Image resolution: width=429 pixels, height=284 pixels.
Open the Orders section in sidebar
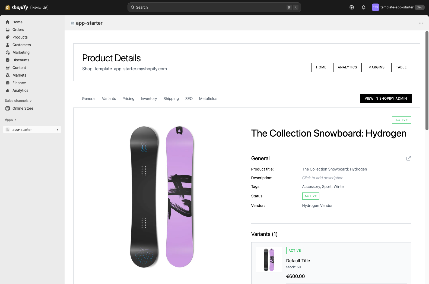(x=18, y=30)
